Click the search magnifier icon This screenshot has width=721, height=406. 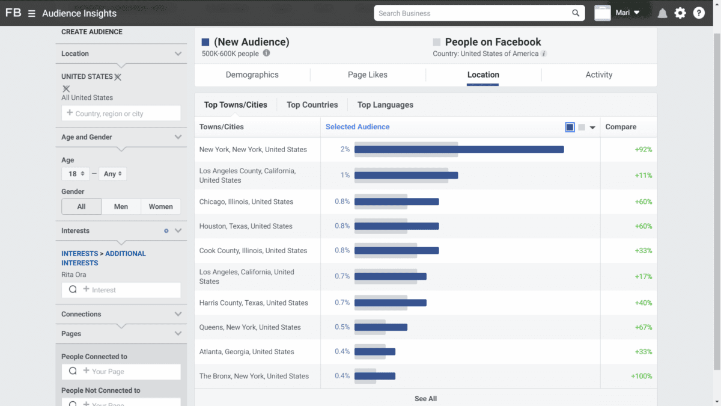pos(576,13)
